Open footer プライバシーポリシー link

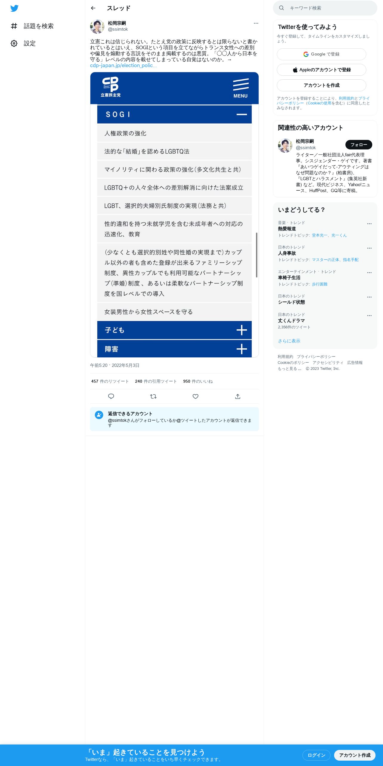[x=316, y=357]
